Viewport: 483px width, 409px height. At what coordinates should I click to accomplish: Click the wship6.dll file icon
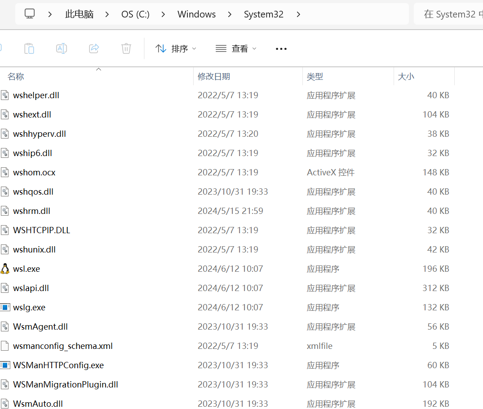(4, 153)
